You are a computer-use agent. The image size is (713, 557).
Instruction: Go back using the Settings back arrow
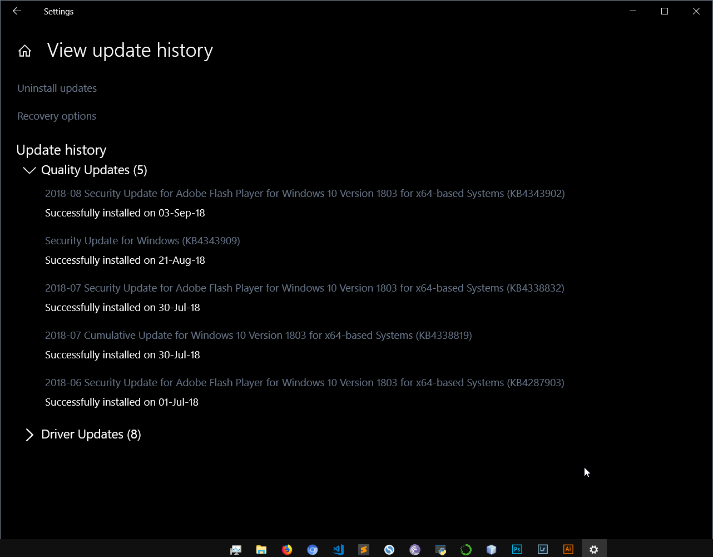pyautogui.click(x=17, y=11)
